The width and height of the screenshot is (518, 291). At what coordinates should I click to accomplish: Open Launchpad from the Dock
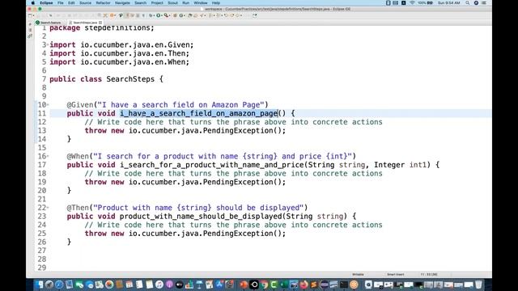pyautogui.click(x=49, y=285)
